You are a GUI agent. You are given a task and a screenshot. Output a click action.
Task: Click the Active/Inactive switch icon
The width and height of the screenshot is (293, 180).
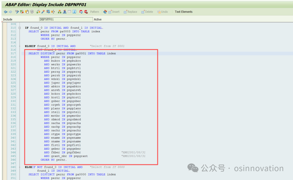(22, 12)
